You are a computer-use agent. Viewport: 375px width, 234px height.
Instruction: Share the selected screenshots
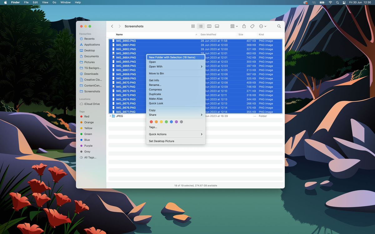(x=244, y=26)
